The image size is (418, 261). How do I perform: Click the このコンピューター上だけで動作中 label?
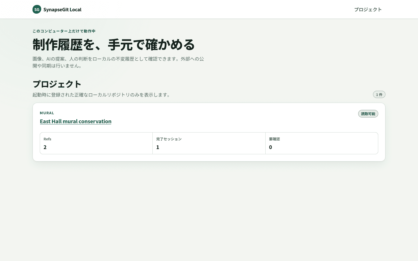(x=64, y=31)
